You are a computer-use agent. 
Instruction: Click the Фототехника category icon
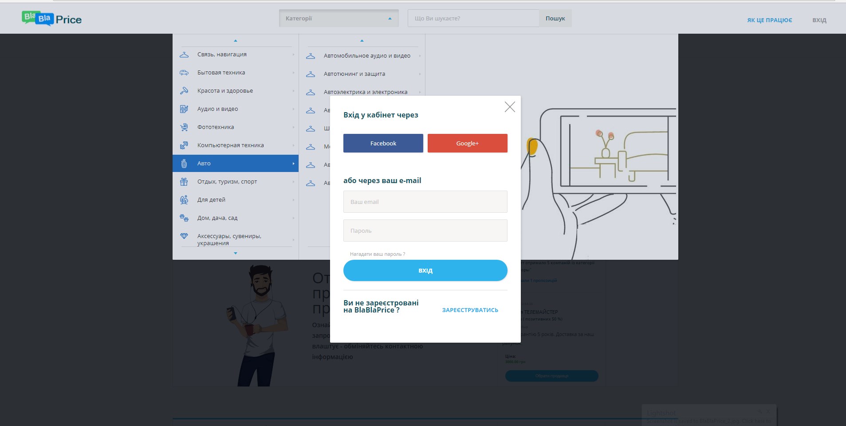point(184,127)
